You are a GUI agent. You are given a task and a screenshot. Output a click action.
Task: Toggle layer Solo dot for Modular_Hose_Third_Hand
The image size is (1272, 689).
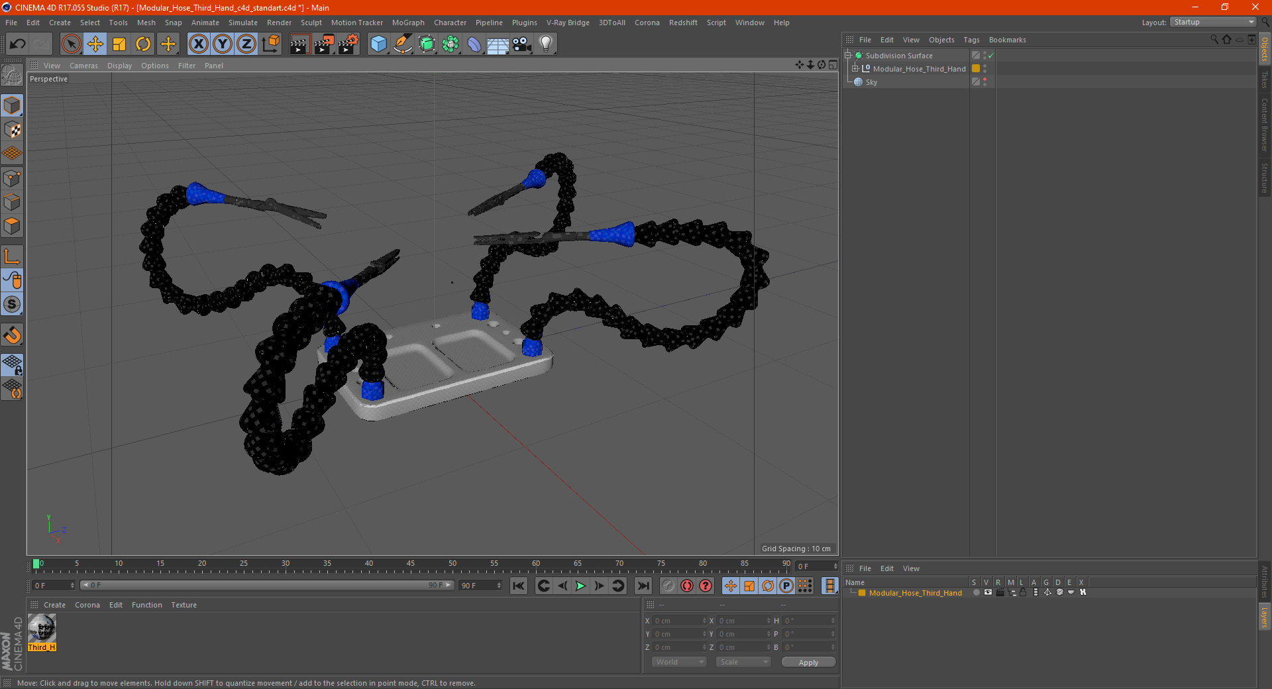tap(976, 593)
